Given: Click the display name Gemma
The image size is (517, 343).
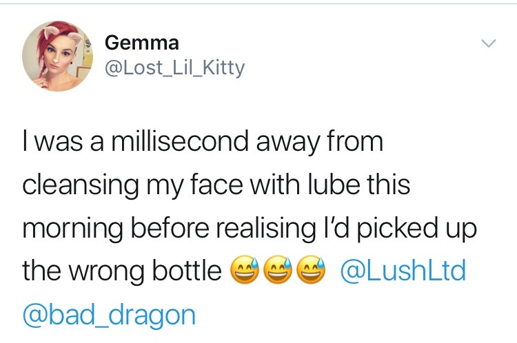Looking at the screenshot, I should (142, 43).
